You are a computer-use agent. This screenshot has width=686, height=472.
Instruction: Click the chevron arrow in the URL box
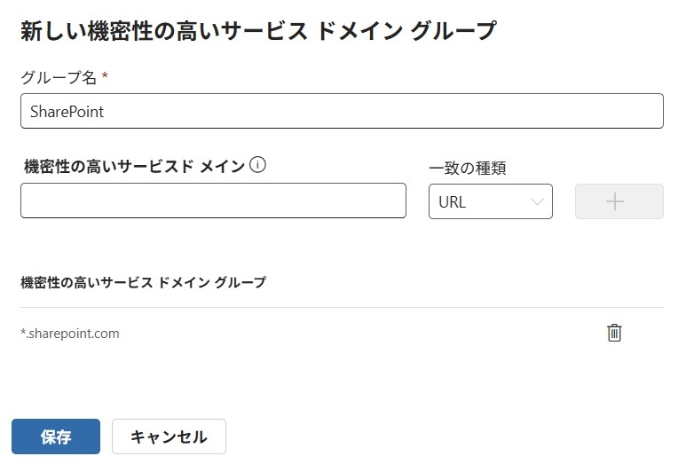point(537,201)
